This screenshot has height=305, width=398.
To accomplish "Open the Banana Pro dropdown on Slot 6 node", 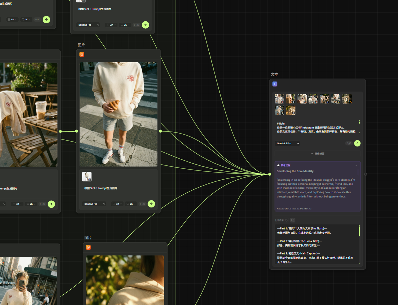I will [94, 204].
